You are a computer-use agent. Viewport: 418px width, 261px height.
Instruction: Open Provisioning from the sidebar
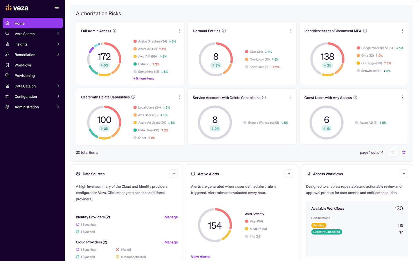(33, 75)
